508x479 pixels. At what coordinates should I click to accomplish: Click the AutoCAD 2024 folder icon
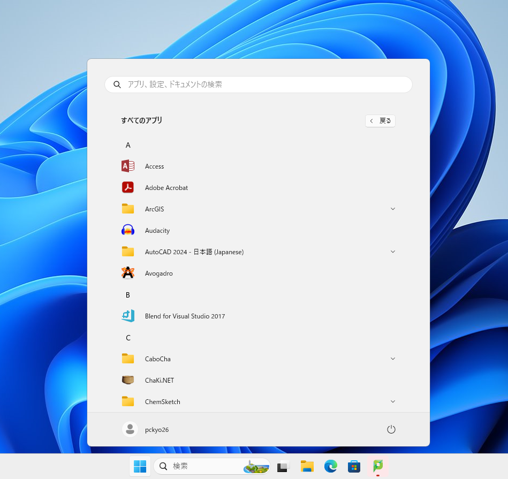coord(128,252)
